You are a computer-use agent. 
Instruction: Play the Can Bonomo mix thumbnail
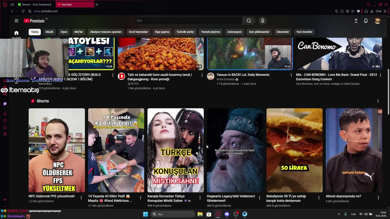pyautogui.click(x=339, y=54)
